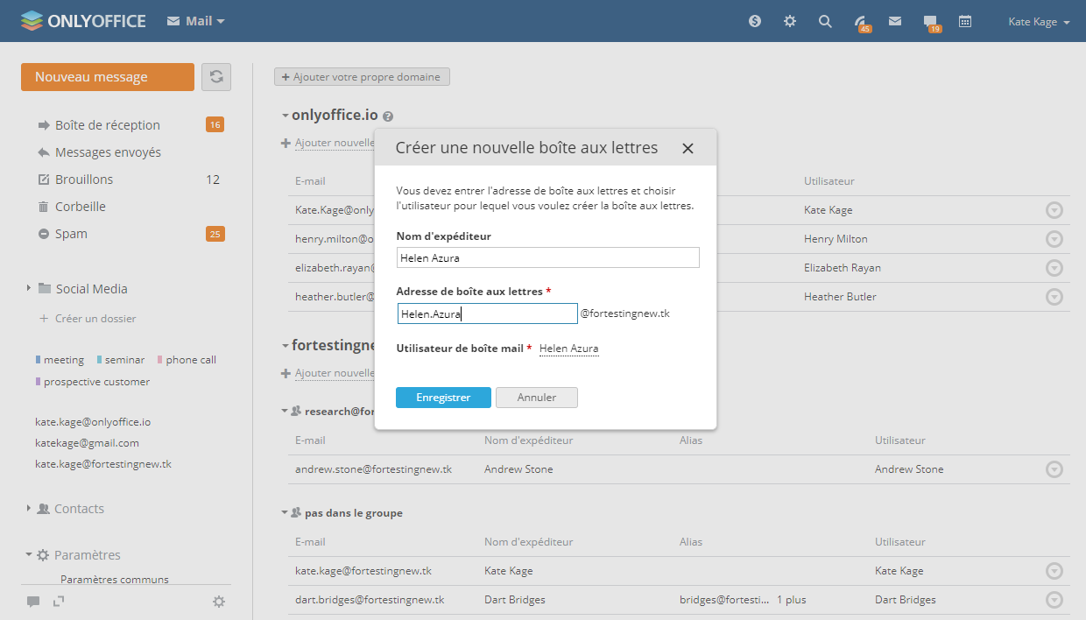Open the feed icon with badge 45
Screen dimensions: 1086x620
(x=861, y=22)
